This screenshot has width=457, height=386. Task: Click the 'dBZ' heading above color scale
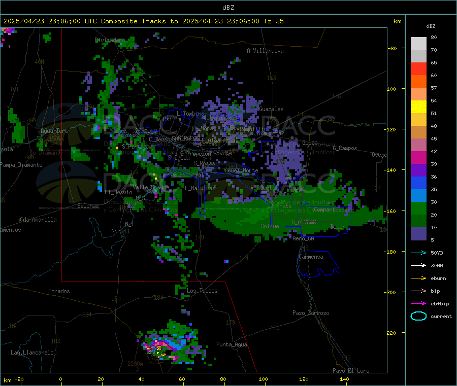click(x=431, y=26)
